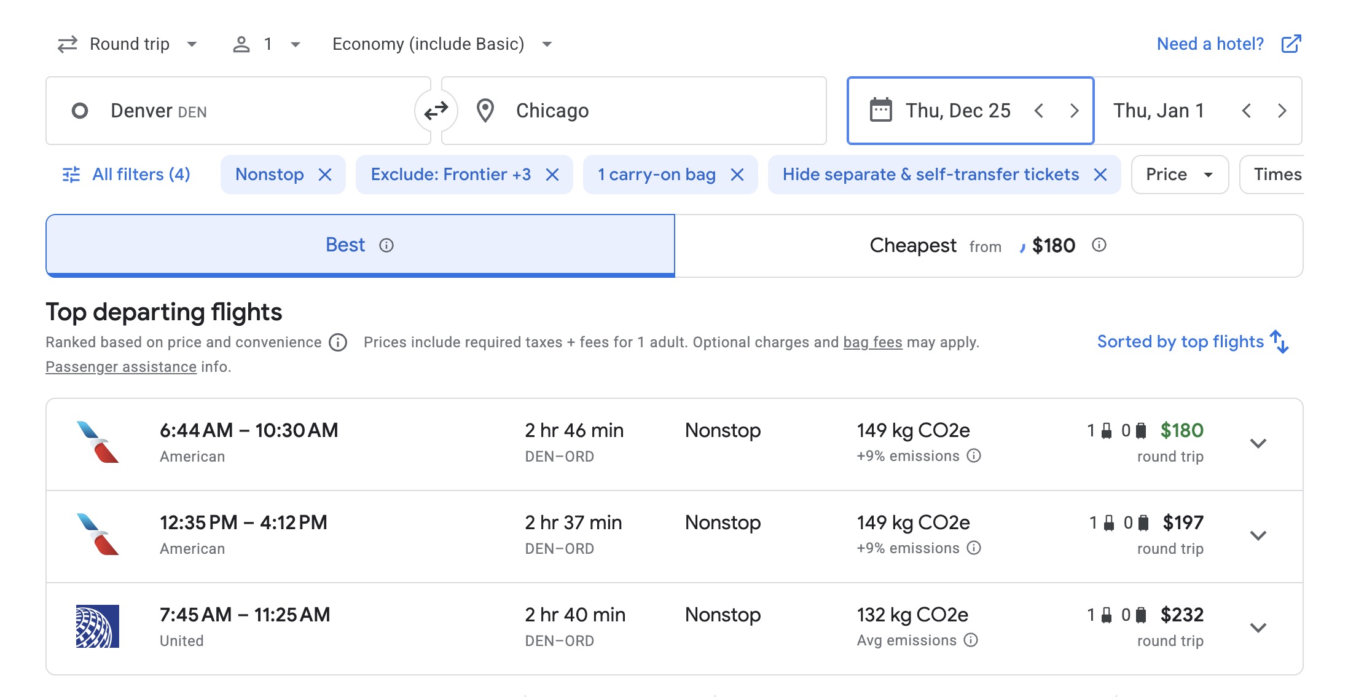
Task: Remove Exclude Frontier +3 airline filter
Action: (552, 175)
